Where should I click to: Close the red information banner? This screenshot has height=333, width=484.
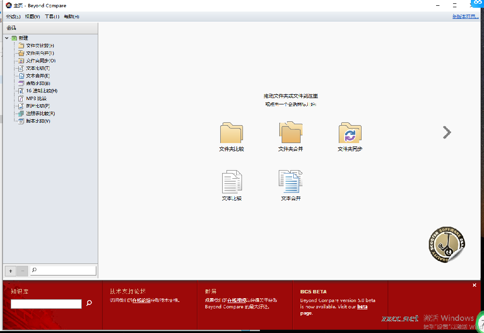pos(474,285)
